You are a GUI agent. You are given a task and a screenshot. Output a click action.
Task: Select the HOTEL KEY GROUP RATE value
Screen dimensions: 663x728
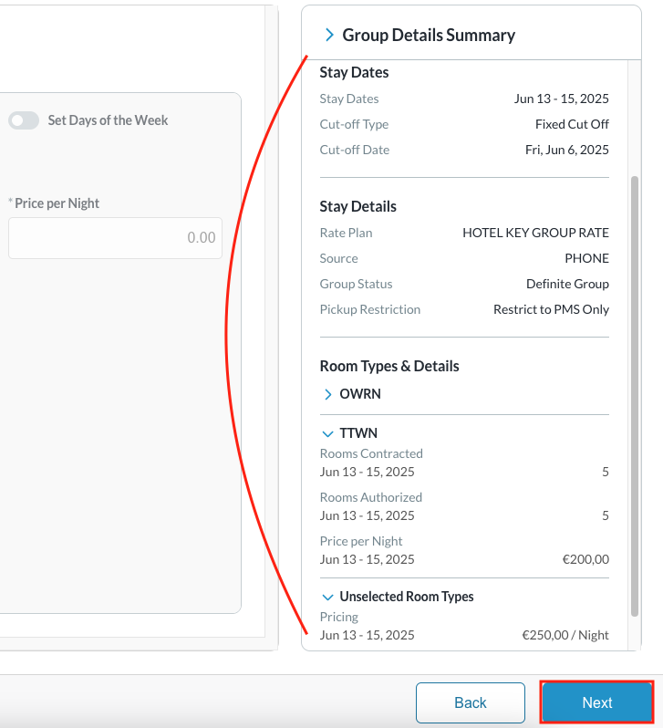point(535,233)
